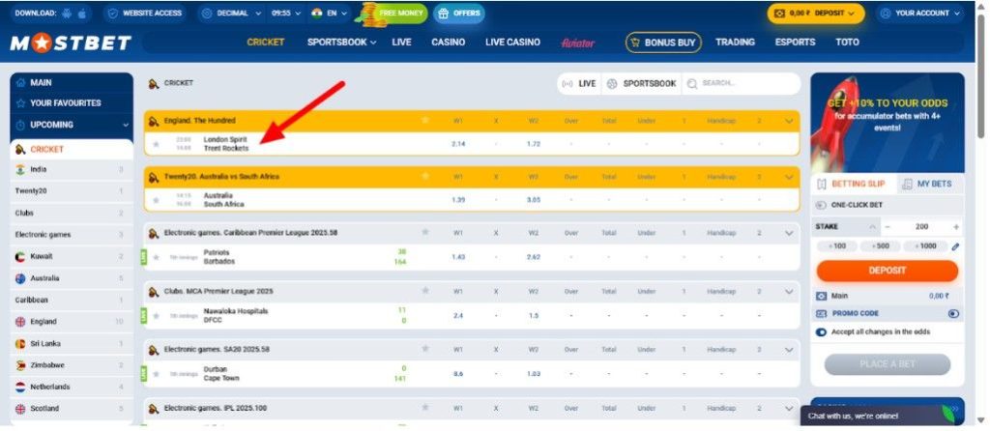Add +500 quick stake amount
Screen dimensions: 990x431
[879, 246]
